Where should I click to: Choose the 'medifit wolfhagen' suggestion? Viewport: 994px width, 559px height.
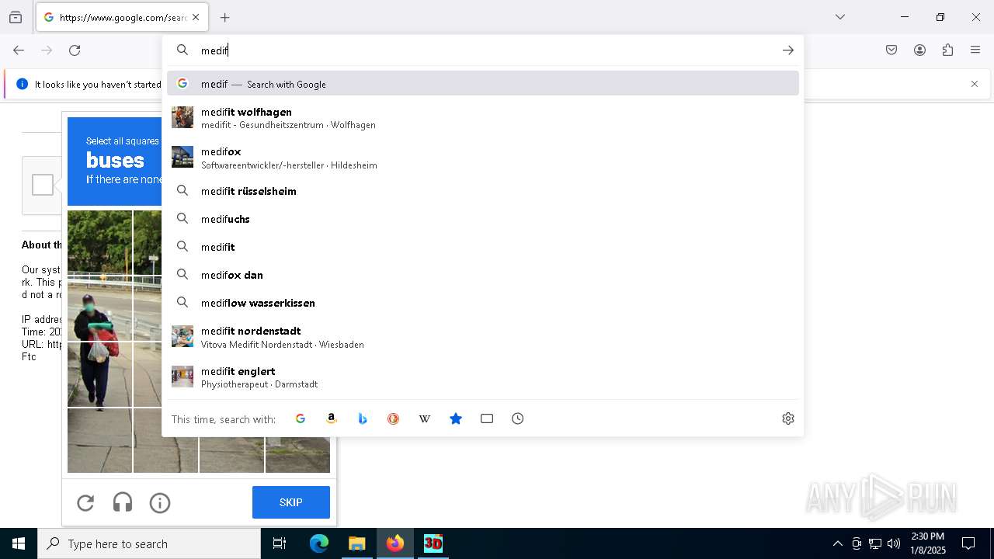coord(483,118)
